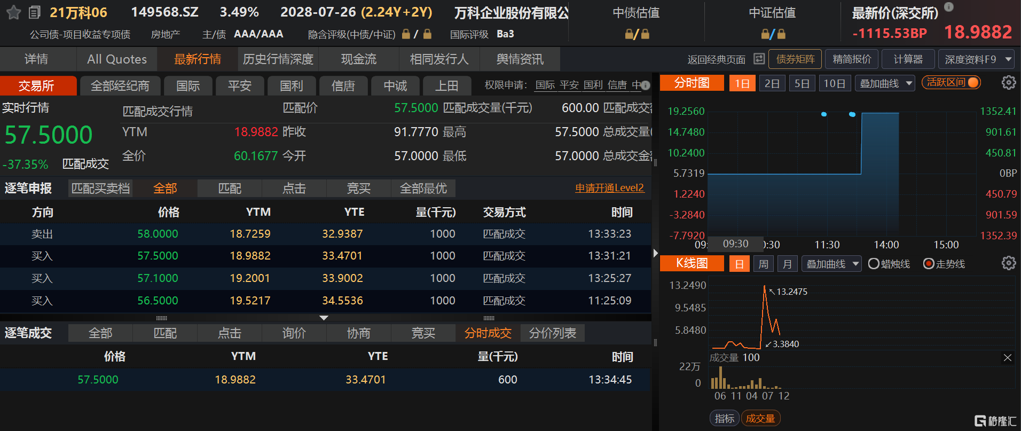Click the 成交量 indicator button
Image resolution: width=1021 pixels, height=431 pixels.
click(x=760, y=419)
